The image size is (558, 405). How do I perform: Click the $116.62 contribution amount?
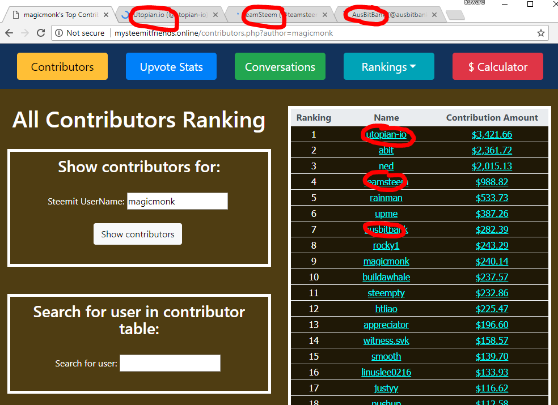492,388
